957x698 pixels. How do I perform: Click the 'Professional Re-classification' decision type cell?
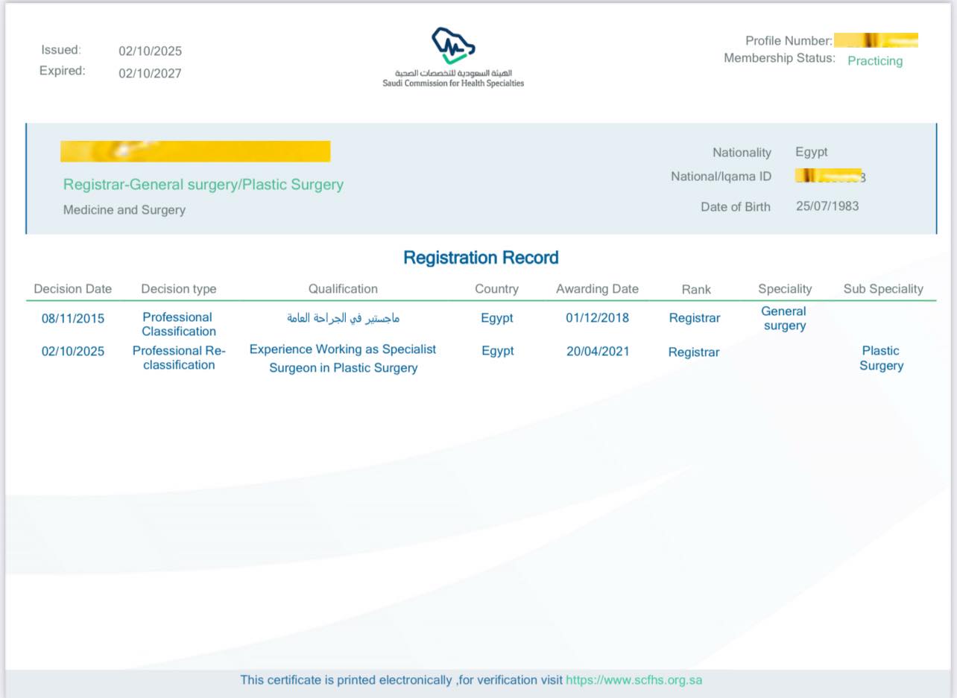(x=179, y=358)
